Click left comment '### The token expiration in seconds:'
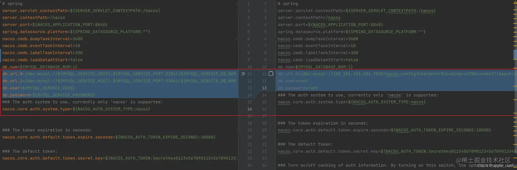The image size is (517, 170). (x=48, y=130)
